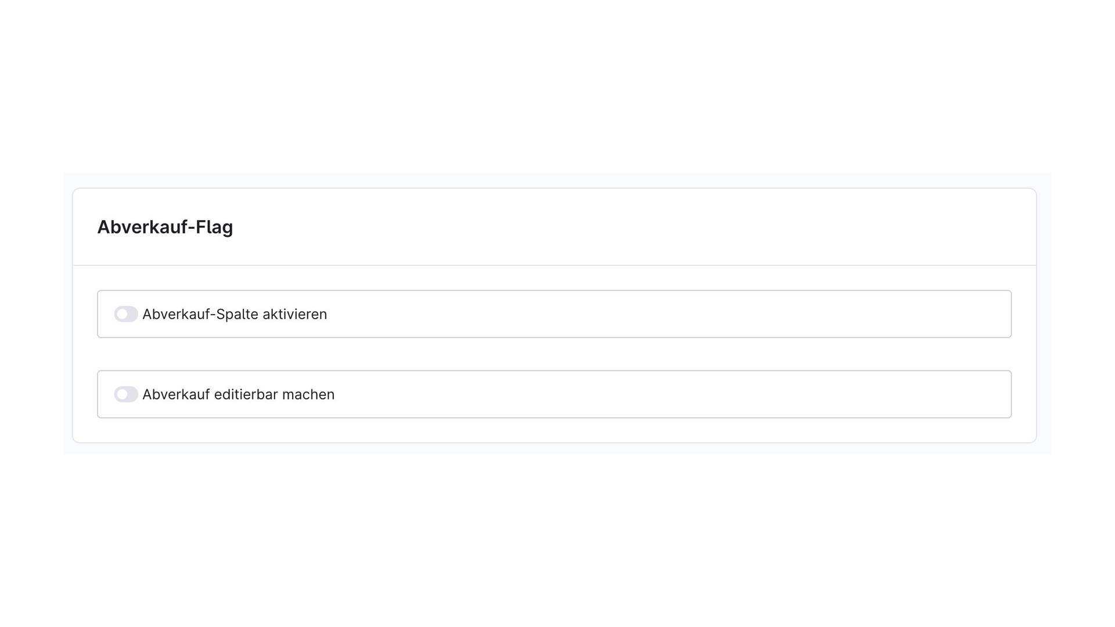Click the white knob of editierbar toggle

tap(122, 394)
